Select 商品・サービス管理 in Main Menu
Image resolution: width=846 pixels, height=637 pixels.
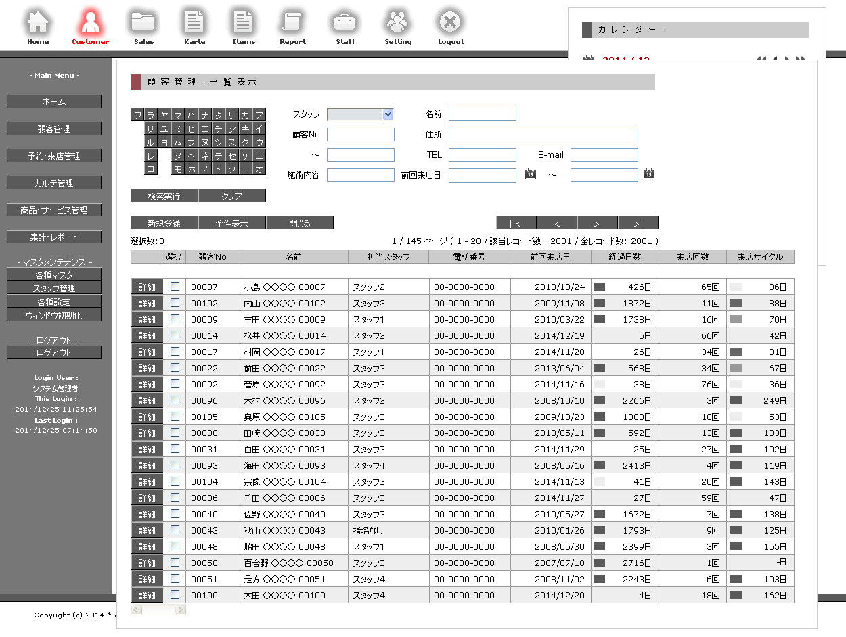coord(54,210)
